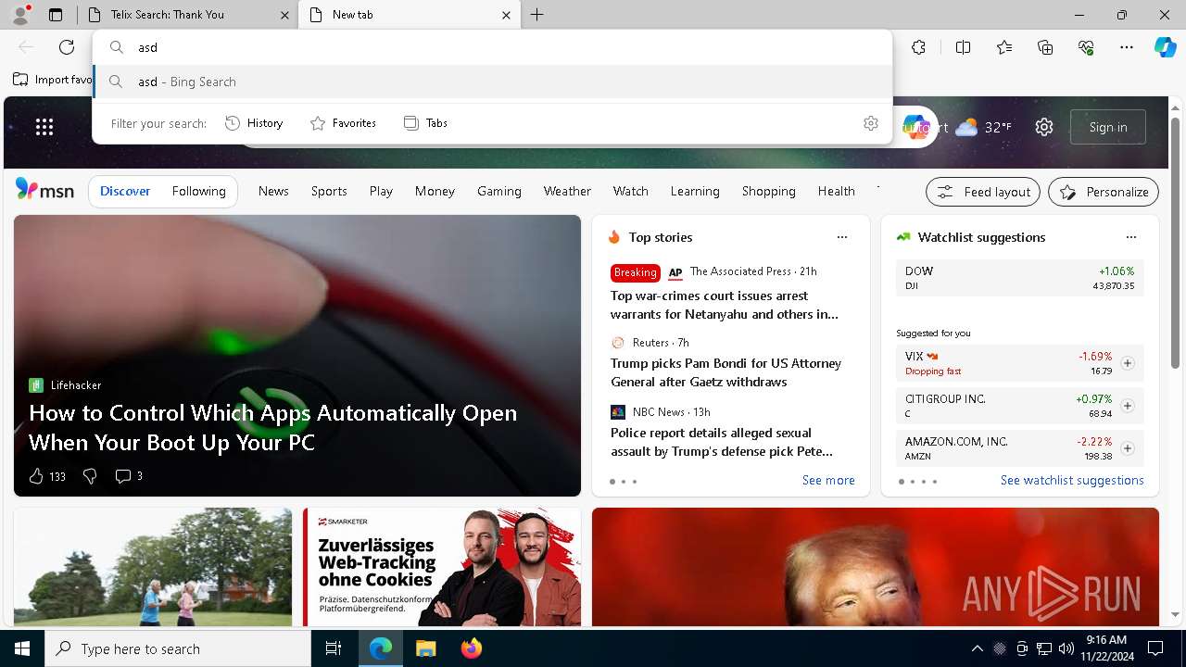Select the asd - Bing Search suggestion

[492, 82]
